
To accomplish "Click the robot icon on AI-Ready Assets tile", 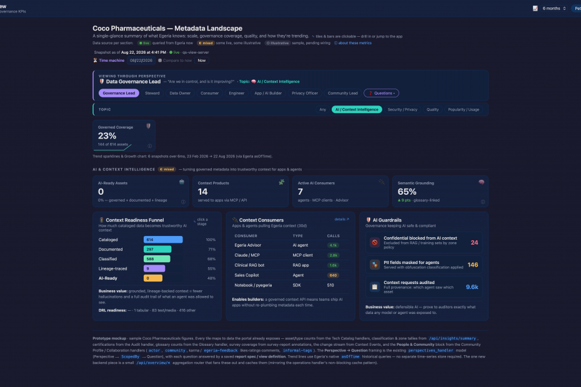I will [182, 182].
